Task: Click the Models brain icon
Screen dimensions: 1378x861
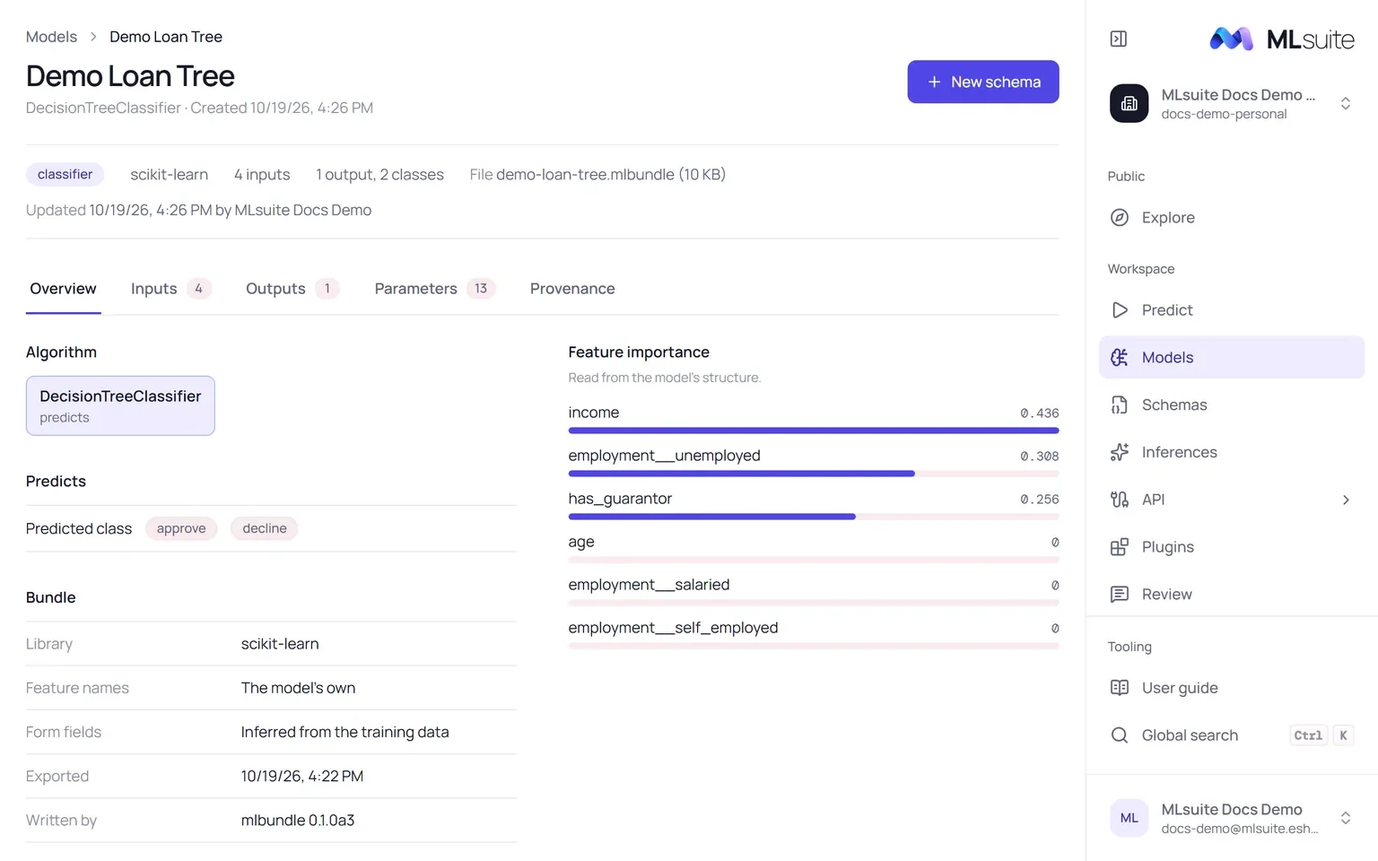Action: [1120, 357]
